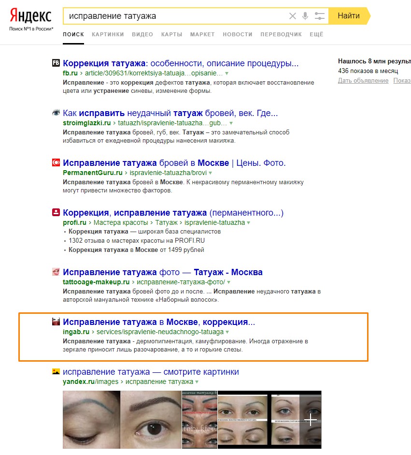411x455 pixels.
Task: Click the eye favicon of stroimglazki.ru result
Action: pyautogui.click(x=56, y=113)
